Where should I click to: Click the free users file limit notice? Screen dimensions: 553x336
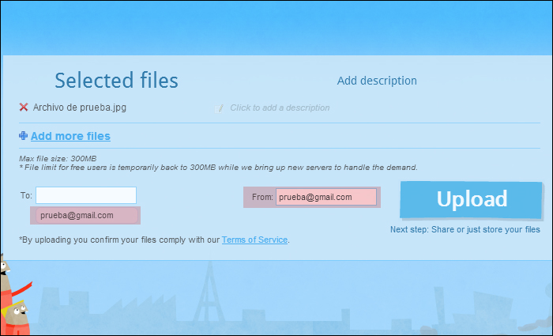tap(217, 168)
